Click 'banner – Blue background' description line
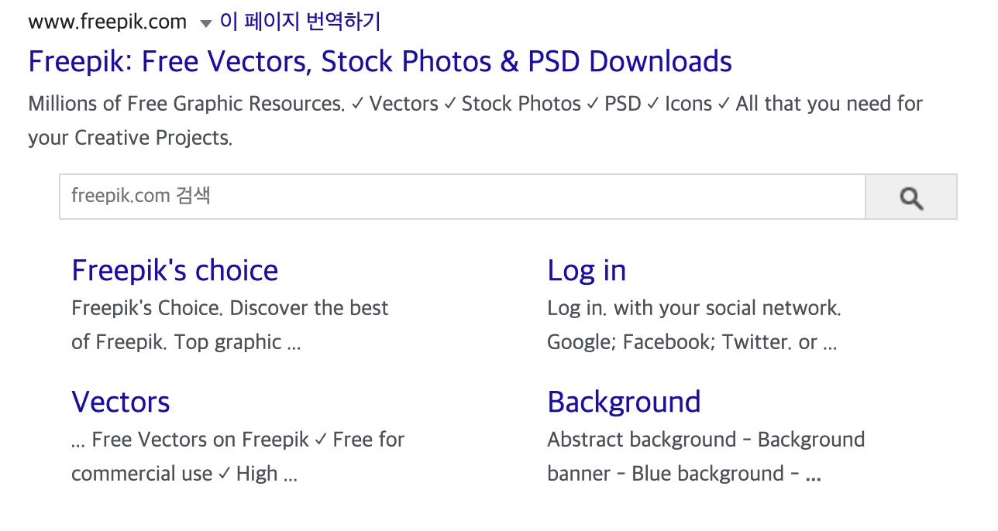Screen dimensions: 998x531 [x=673, y=474]
